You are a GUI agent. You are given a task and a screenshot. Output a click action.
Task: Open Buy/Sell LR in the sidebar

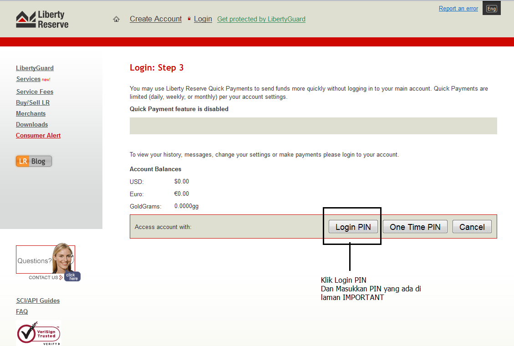pos(33,102)
